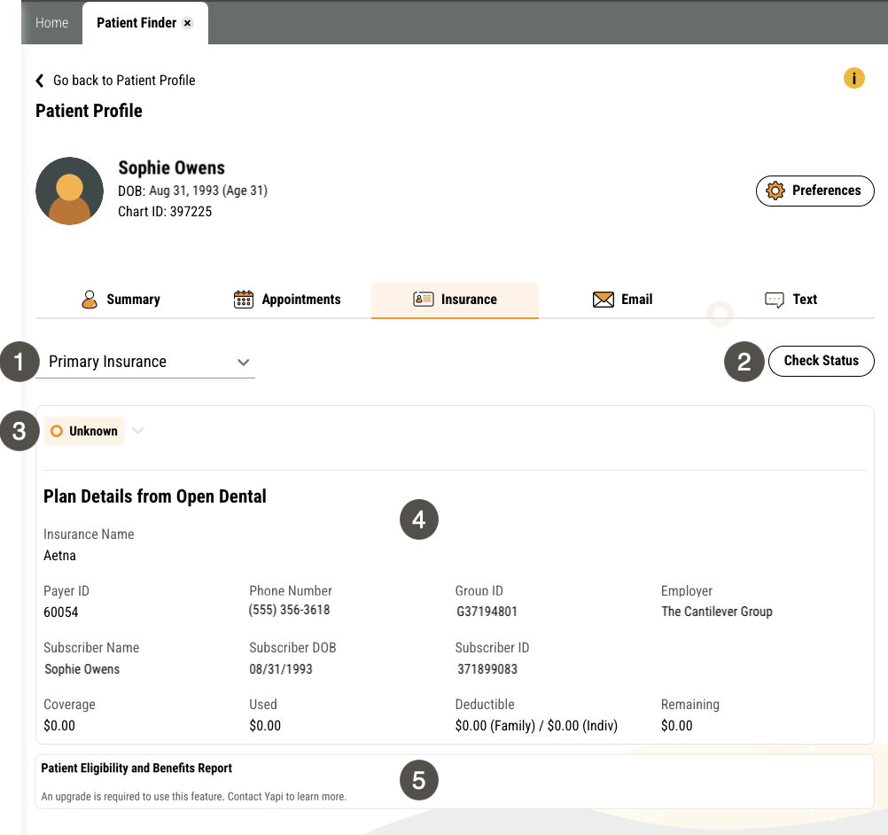Click Chart ID: 397225 text
The width and height of the screenshot is (888, 835).
(x=165, y=212)
